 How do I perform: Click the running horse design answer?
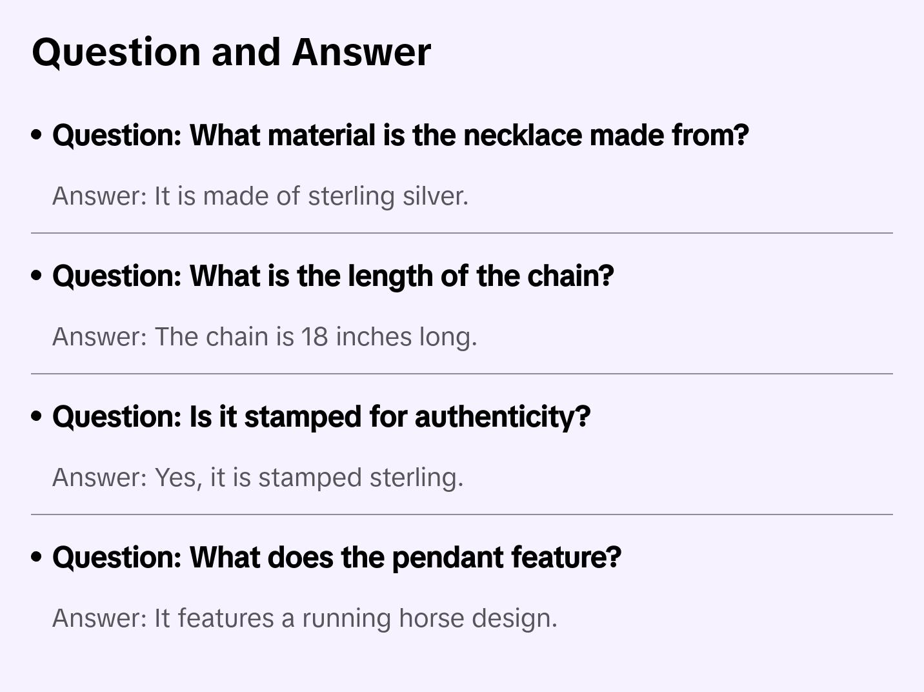pyautogui.click(x=305, y=618)
